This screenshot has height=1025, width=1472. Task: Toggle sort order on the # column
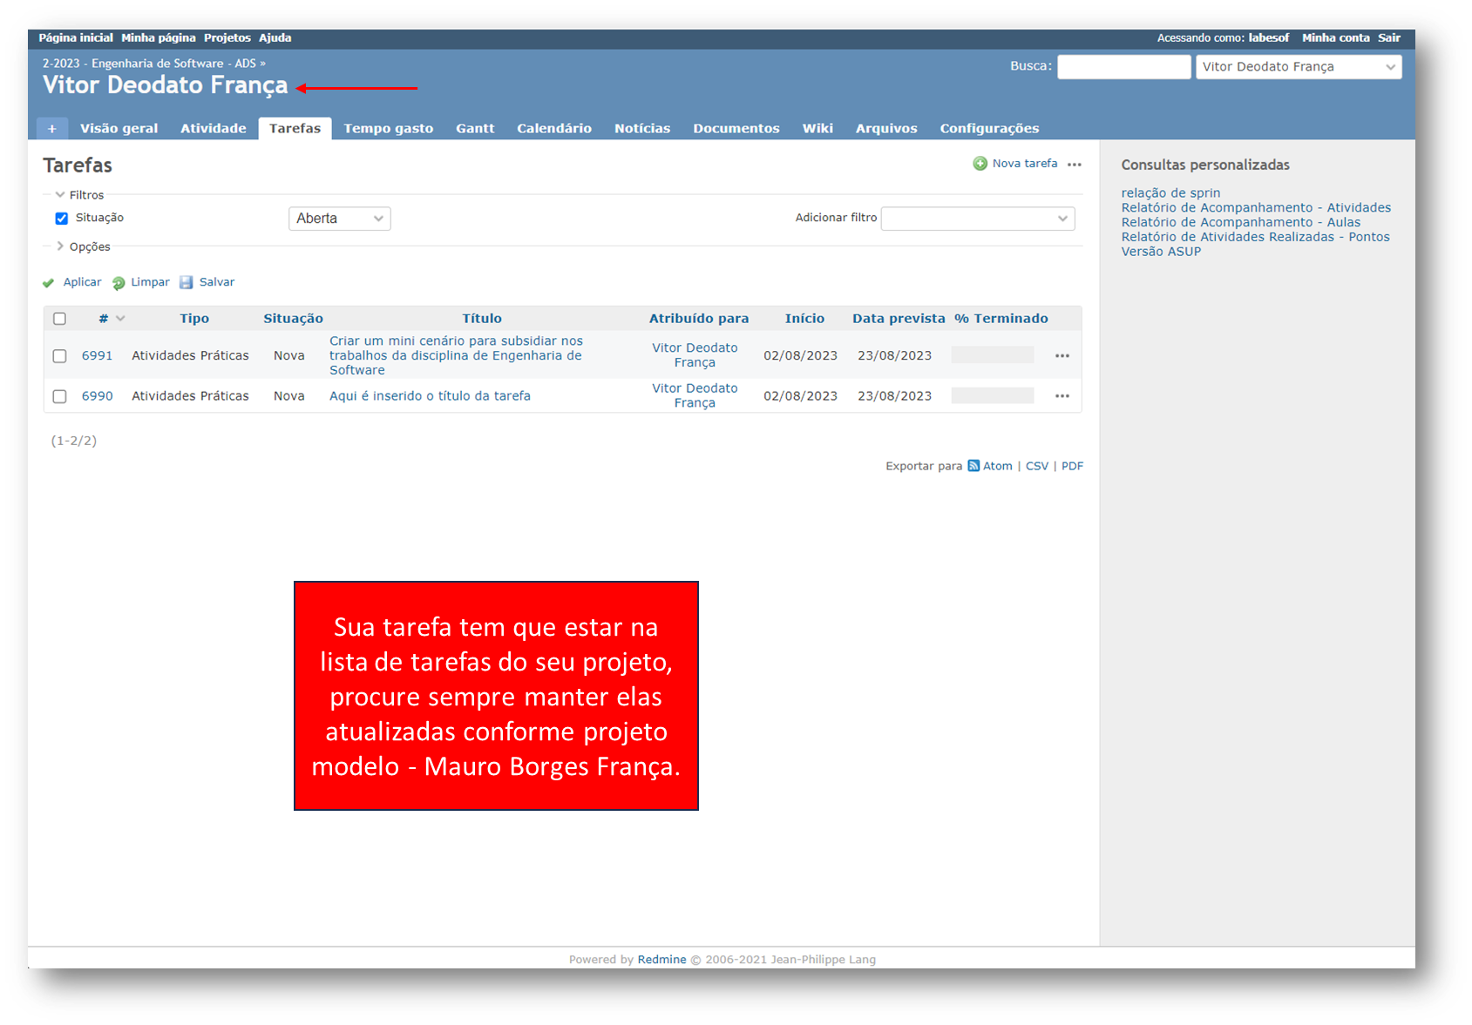click(112, 319)
